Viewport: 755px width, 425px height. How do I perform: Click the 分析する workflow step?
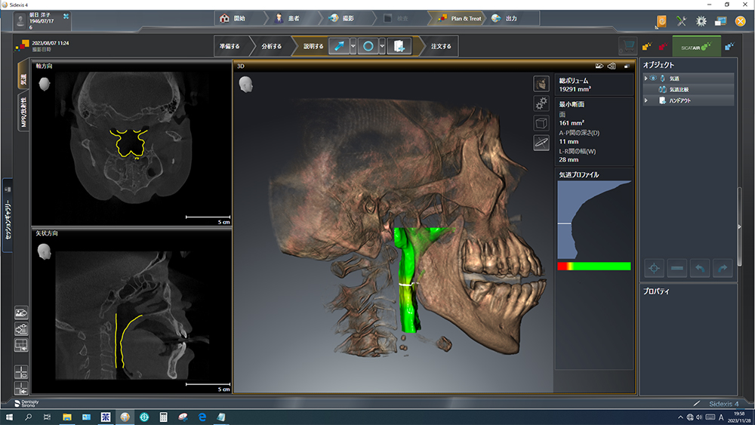(271, 46)
